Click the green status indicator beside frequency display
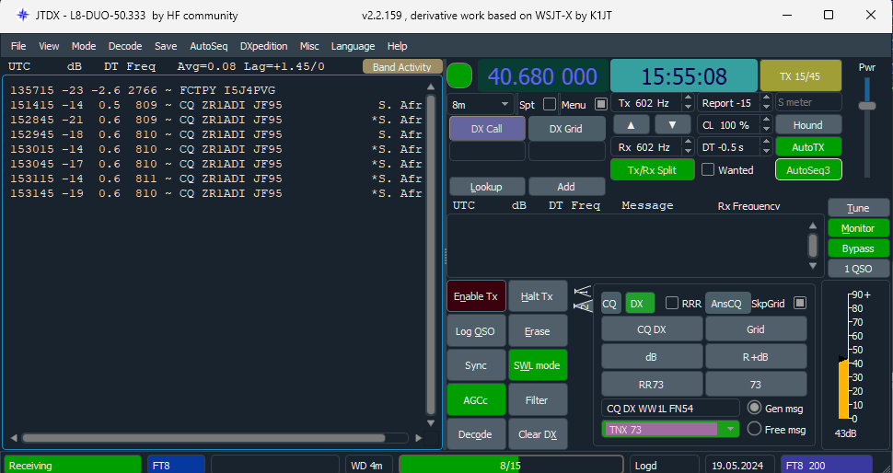The width and height of the screenshot is (893, 473). point(459,75)
